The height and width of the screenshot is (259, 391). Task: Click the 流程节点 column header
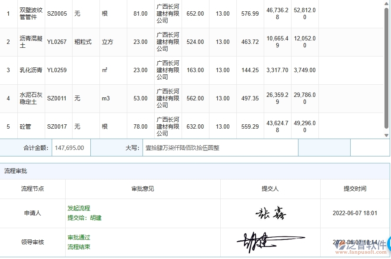point(32,189)
